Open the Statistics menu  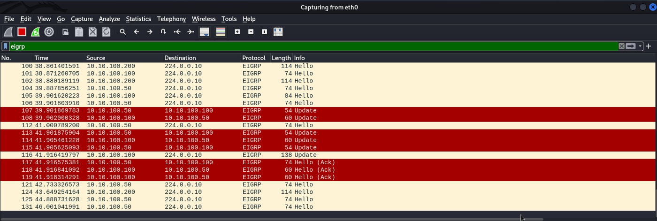coord(138,19)
